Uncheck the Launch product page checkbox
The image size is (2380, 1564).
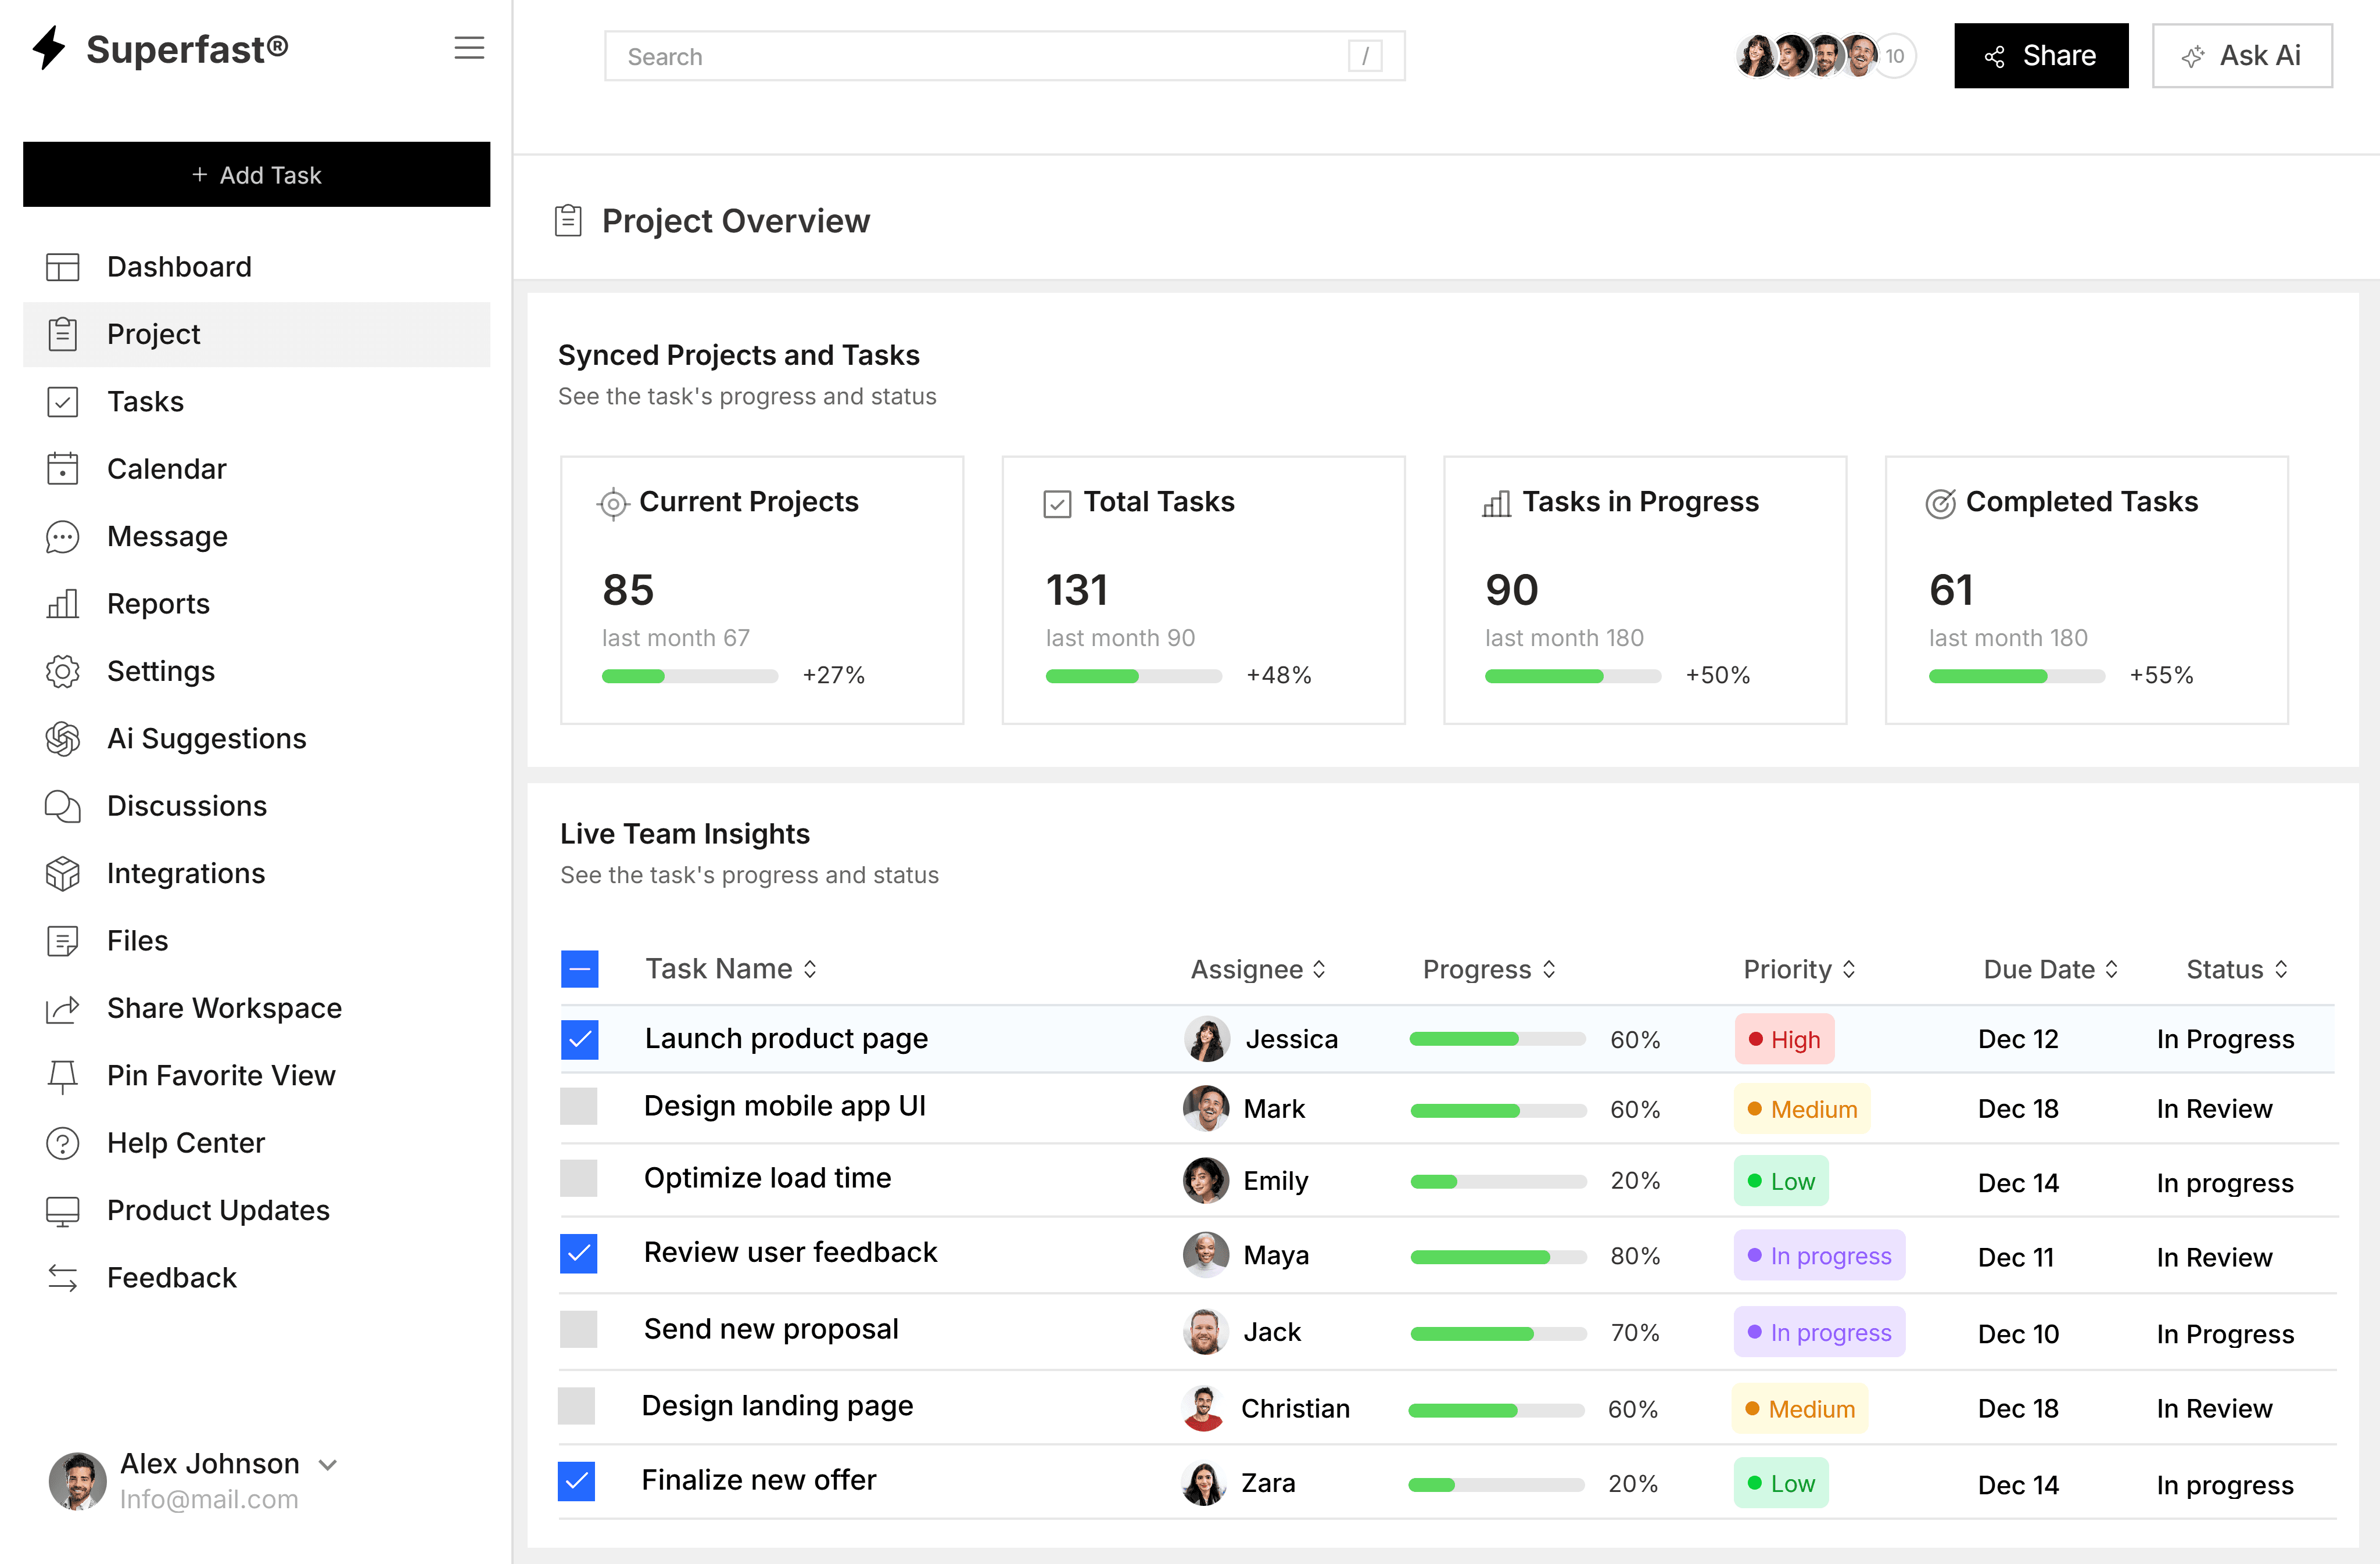[x=580, y=1039]
